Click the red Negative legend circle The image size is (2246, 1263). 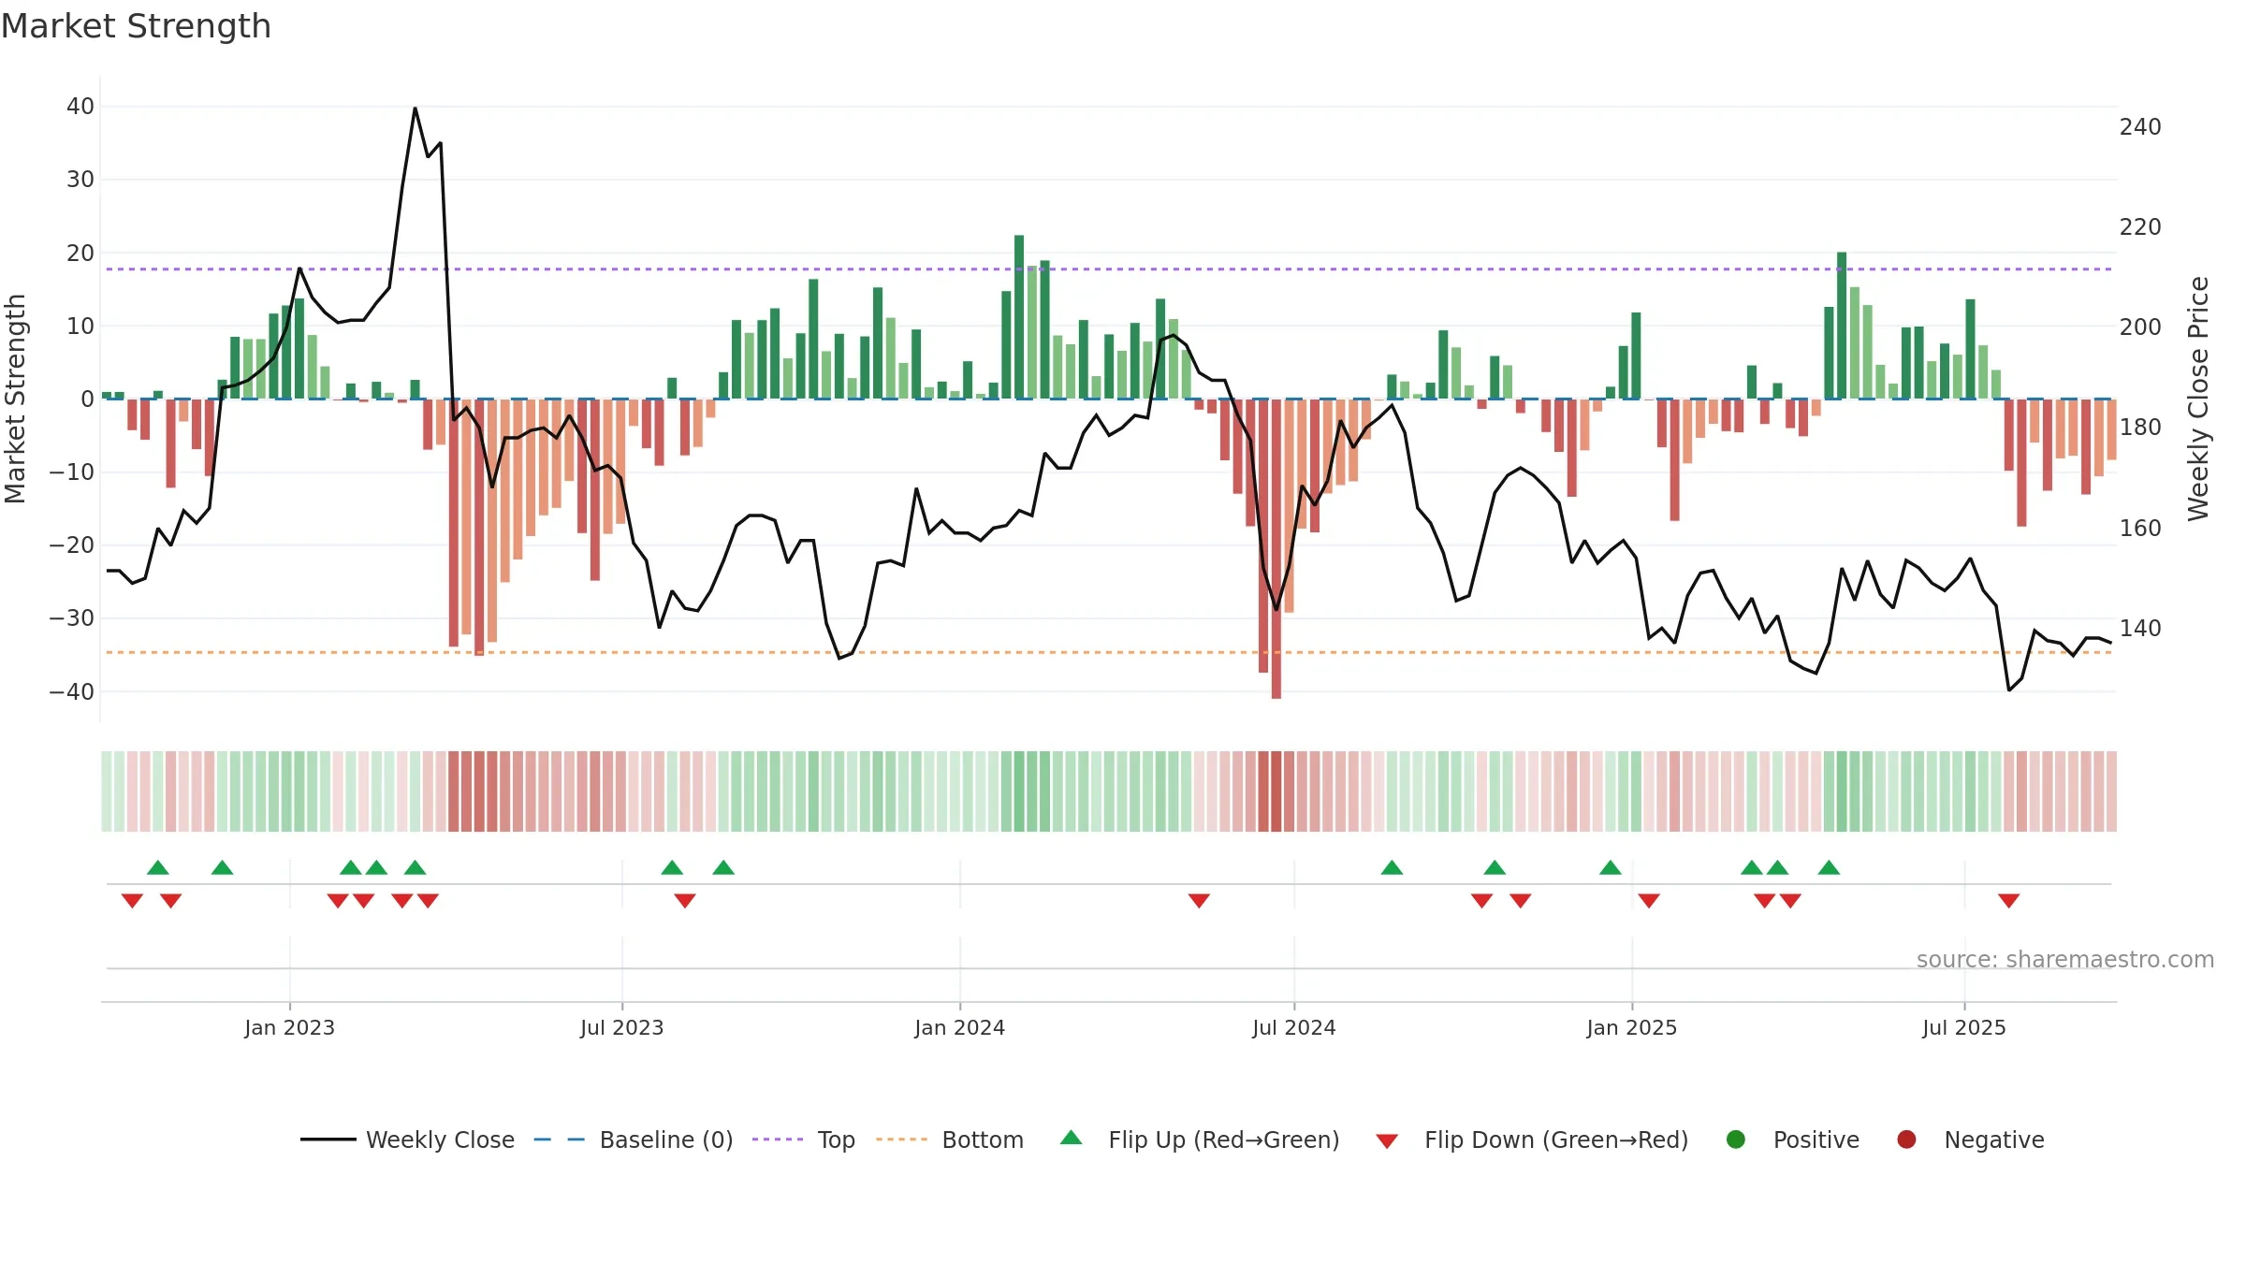tap(1906, 1140)
